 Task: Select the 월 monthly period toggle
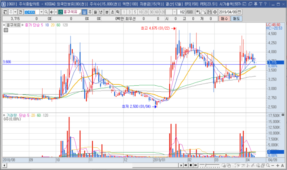coord(95,12)
